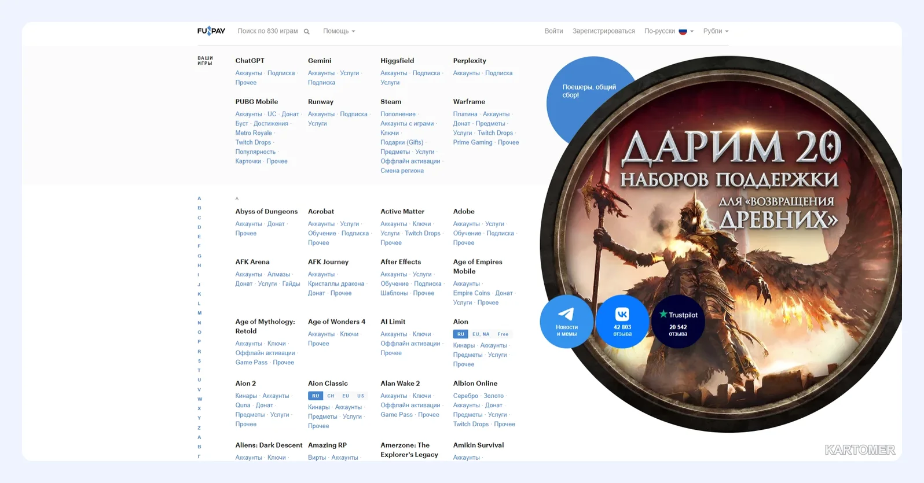Jump to letter M in the alphabet index

(x=200, y=313)
